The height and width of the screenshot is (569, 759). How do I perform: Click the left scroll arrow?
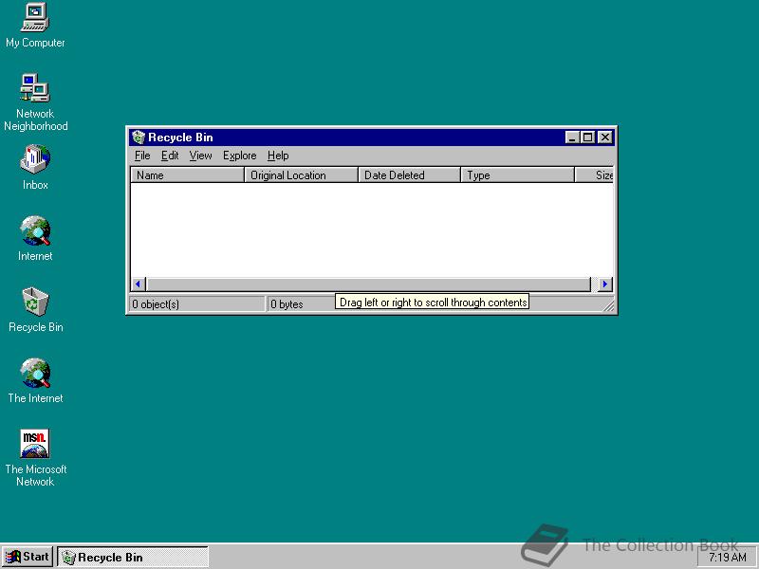(x=138, y=284)
